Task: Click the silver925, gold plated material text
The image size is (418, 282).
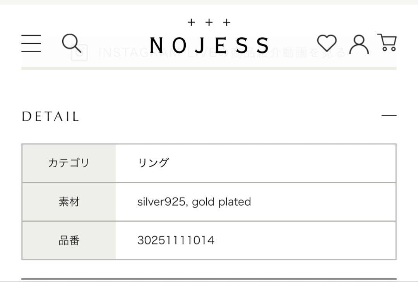Action: pos(194,202)
